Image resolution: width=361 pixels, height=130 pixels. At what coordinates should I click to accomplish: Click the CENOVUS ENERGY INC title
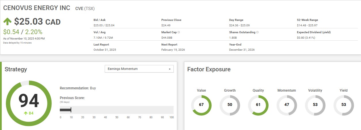(37, 8)
